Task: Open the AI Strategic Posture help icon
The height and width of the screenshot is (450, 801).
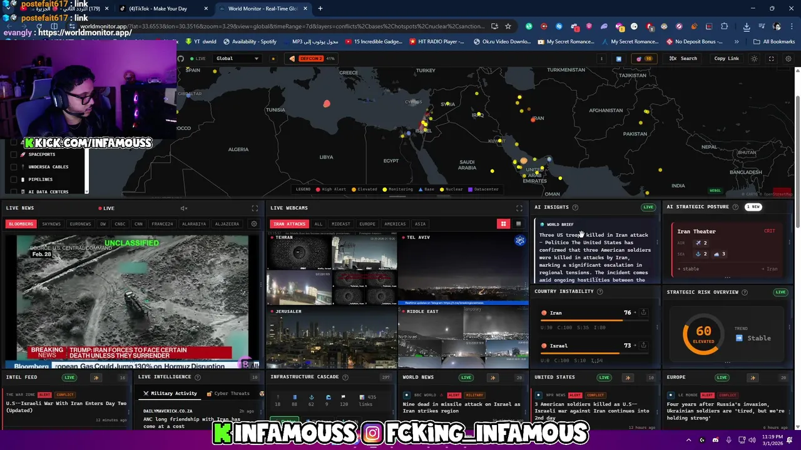Action: pyautogui.click(x=735, y=207)
